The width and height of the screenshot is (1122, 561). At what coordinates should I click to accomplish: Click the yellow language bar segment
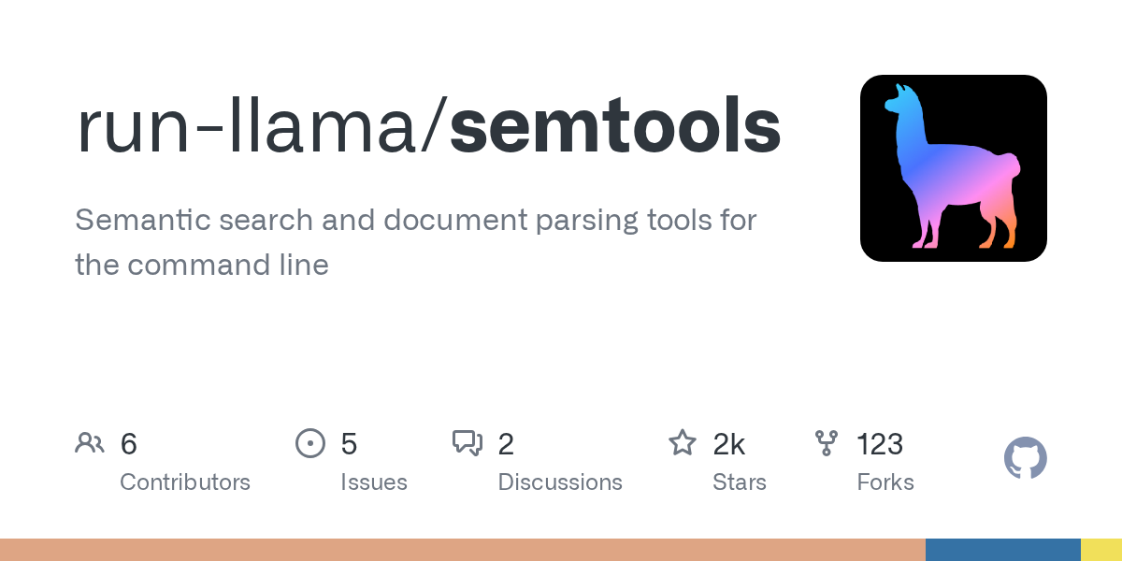(1101, 550)
